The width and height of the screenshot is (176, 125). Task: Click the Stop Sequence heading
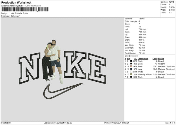[131, 56]
